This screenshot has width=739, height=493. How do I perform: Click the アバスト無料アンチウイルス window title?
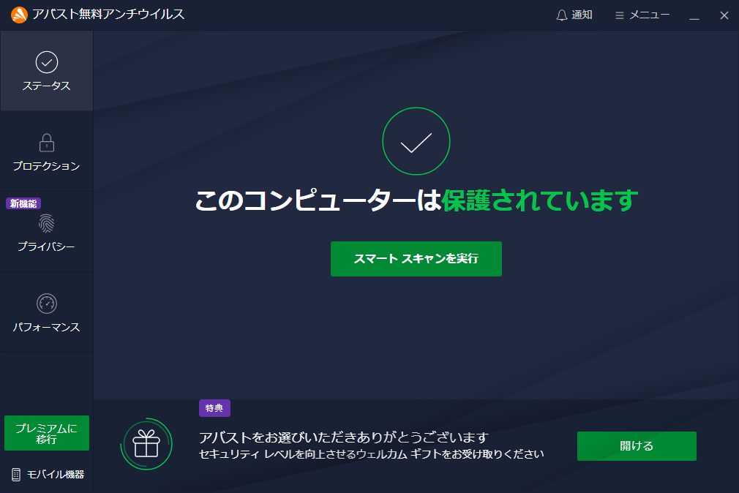108,14
